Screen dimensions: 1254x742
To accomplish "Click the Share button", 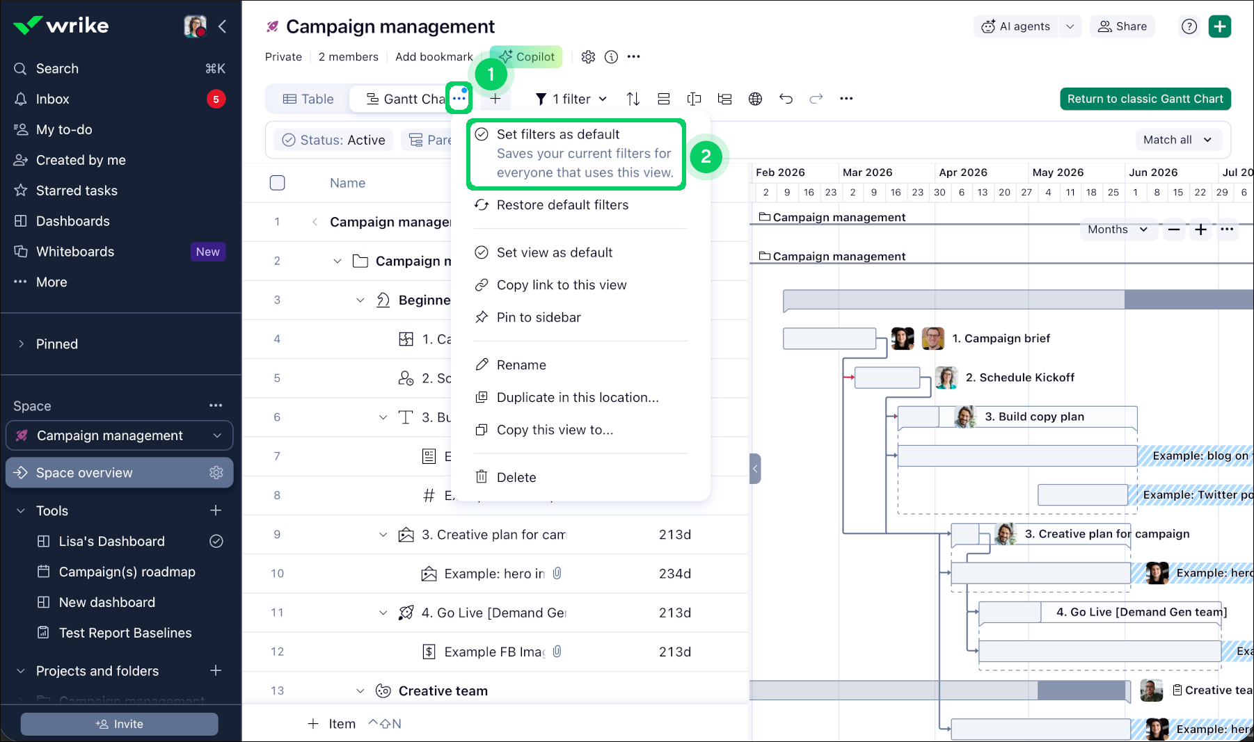I will pyautogui.click(x=1122, y=26).
